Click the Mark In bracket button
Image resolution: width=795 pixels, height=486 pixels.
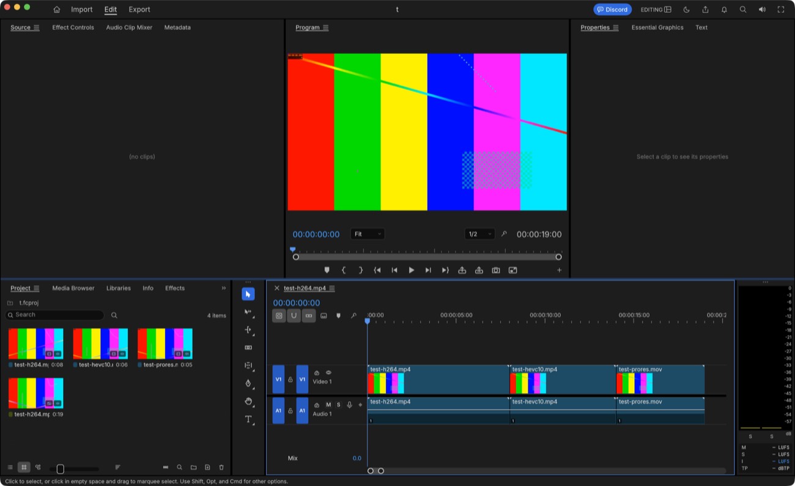point(344,270)
